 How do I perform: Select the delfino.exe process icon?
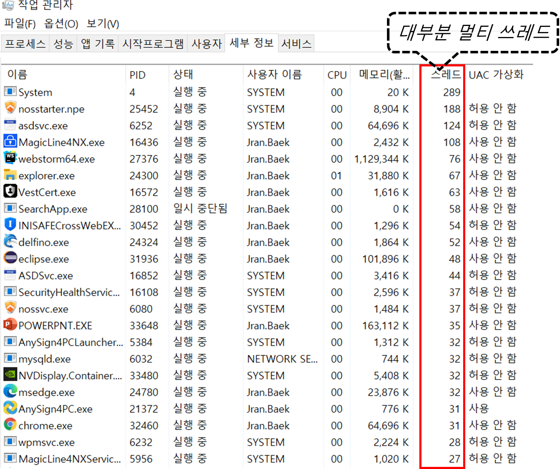10,241
